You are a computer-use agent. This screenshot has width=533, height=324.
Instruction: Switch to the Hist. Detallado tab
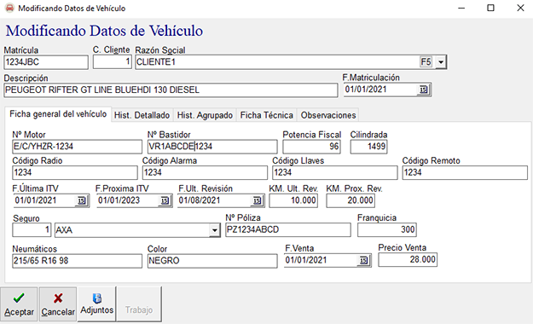click(142, 115)
